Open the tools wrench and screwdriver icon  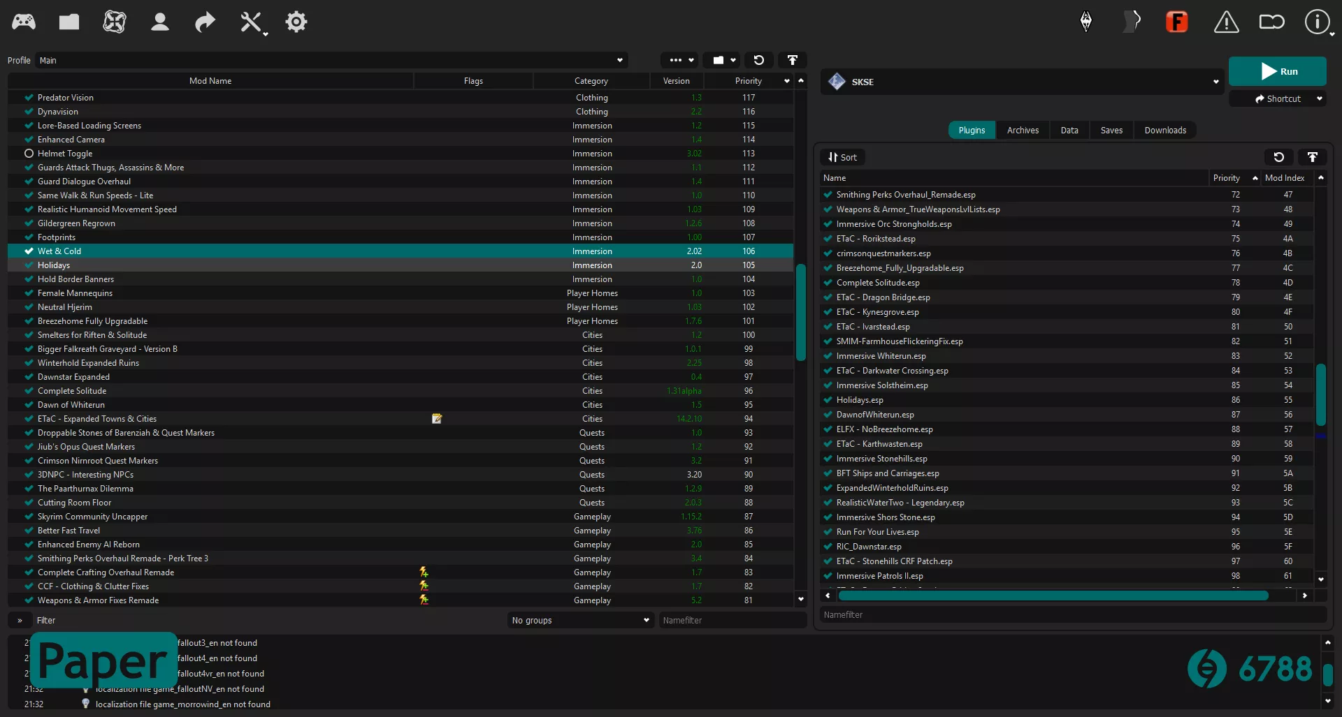(250, 22)
